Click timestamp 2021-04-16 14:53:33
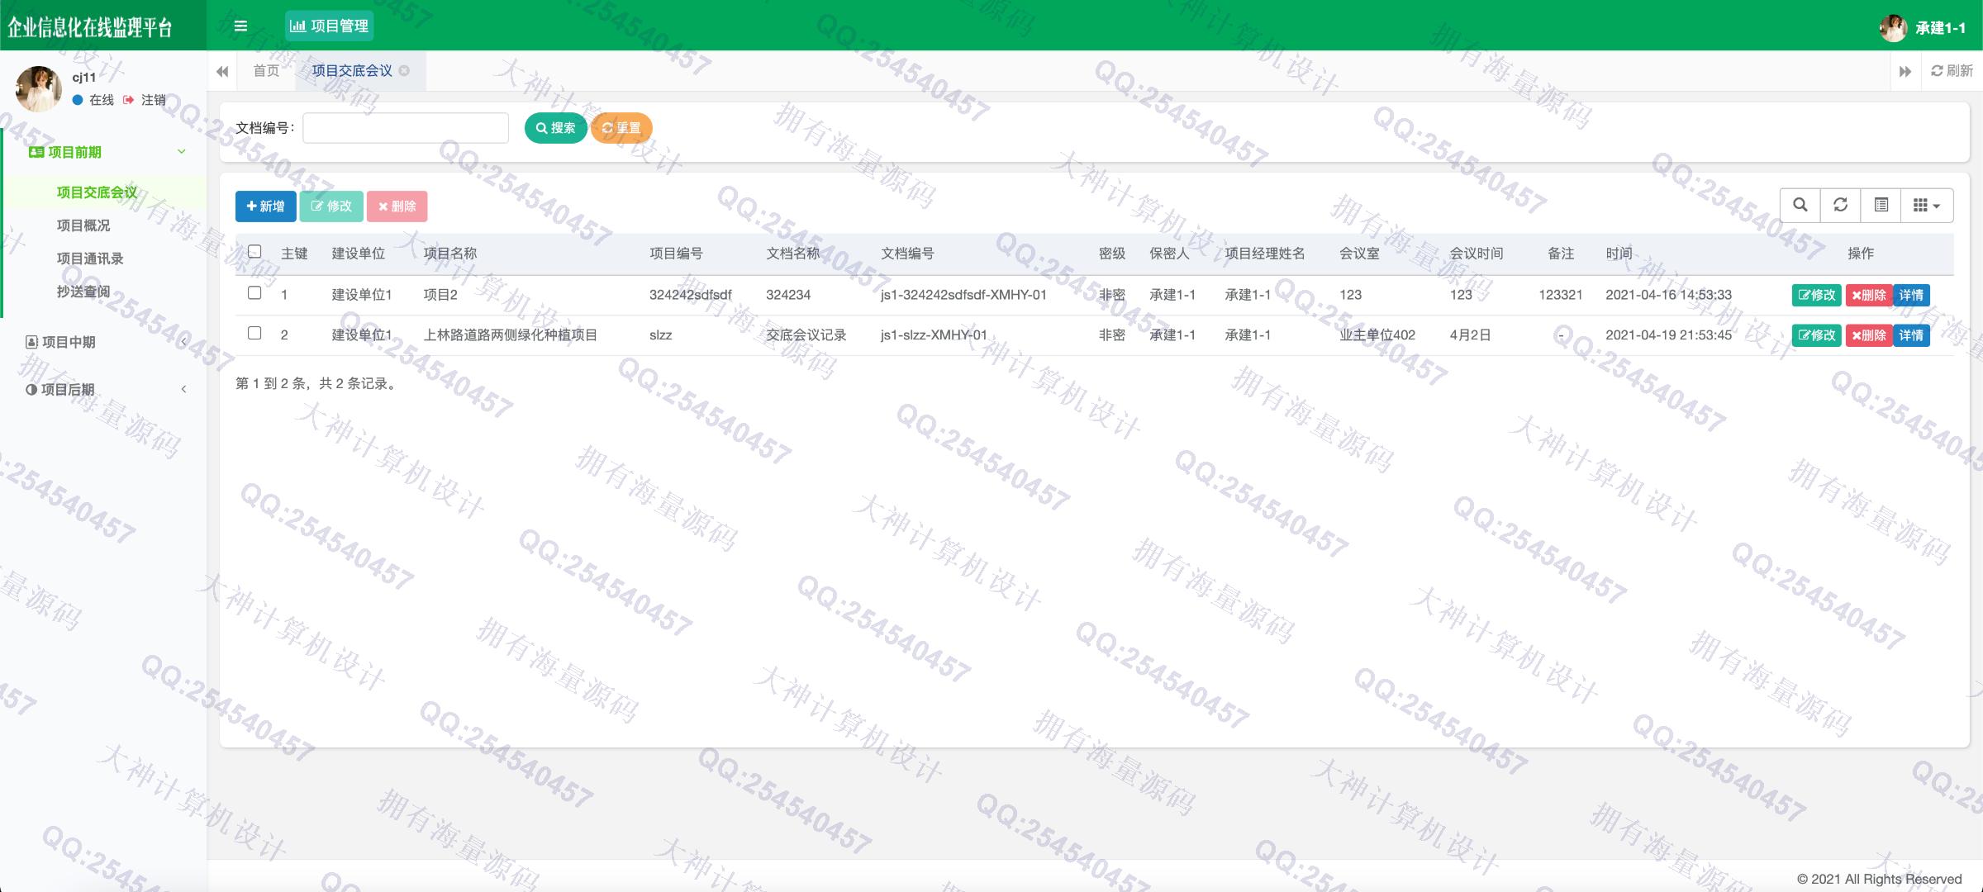The height and width of the screenshot is (892, 1983). pyautogui.click(x=1668, y=295)
